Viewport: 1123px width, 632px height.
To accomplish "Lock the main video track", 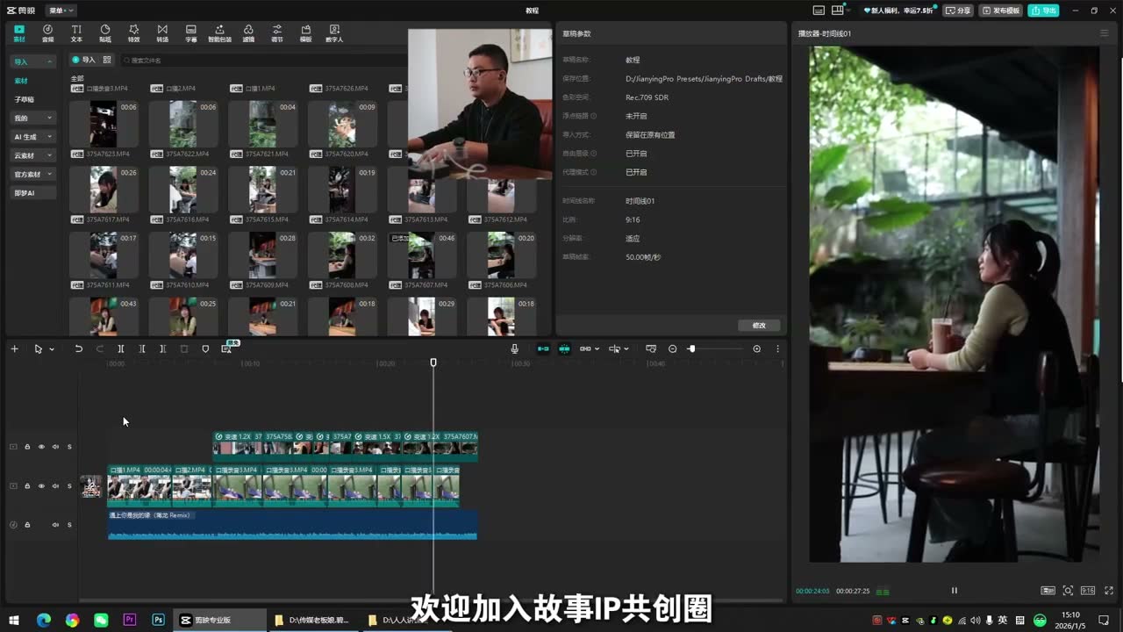I will 27,485.
